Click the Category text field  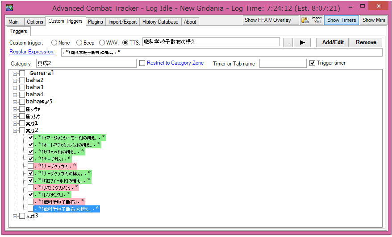[86, 63]
